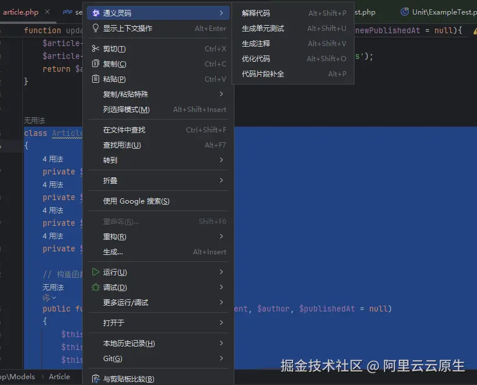The image size is (477, 385).
Task: Click the $publishedAt parameter in constructor
Action: point(327,309)
